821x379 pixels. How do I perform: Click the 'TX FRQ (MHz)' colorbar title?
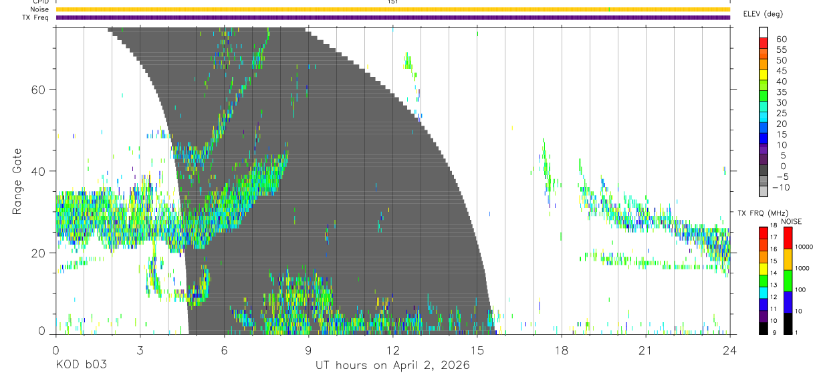pos(762,213)
